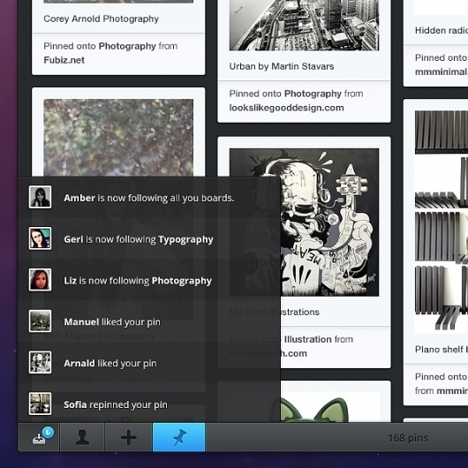Select the blue pushpin tab
Screen dimensions: 468x468
178,437
